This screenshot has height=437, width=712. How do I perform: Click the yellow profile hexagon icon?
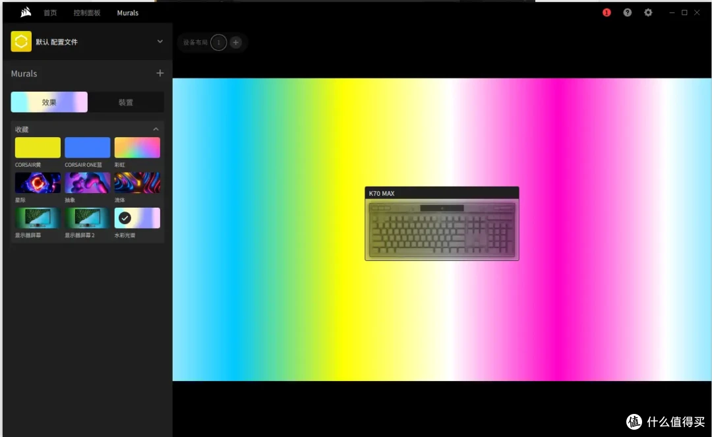click(x=21, y=42)
